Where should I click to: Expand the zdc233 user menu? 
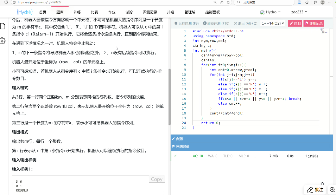[299, 12]
